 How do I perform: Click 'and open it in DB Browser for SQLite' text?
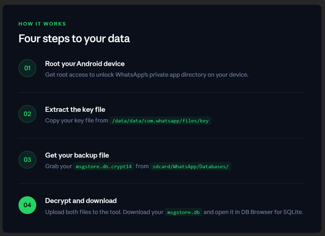253,212
